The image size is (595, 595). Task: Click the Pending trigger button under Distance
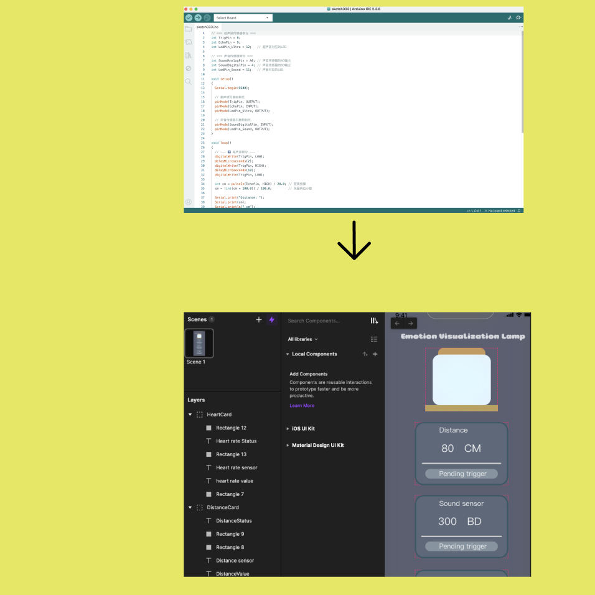coord(461,474)
